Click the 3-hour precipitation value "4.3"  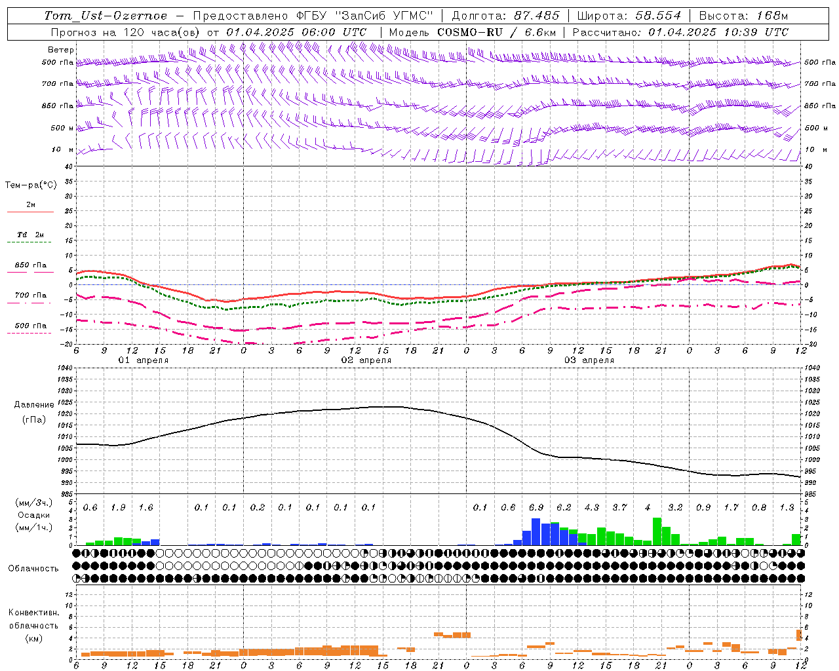tap(591, 508)
